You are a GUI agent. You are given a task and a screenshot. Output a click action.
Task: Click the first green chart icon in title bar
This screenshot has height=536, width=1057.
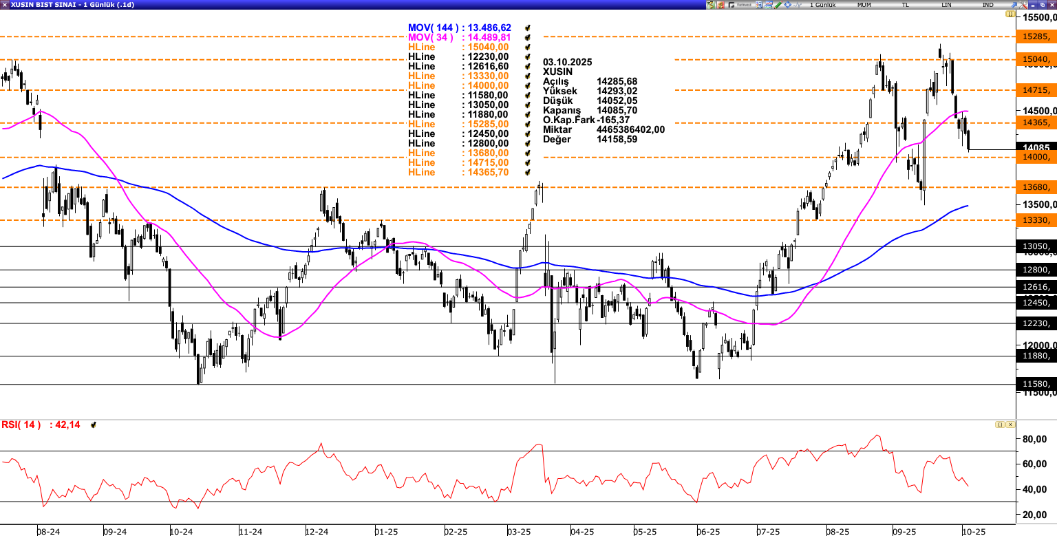pos(711,5)
